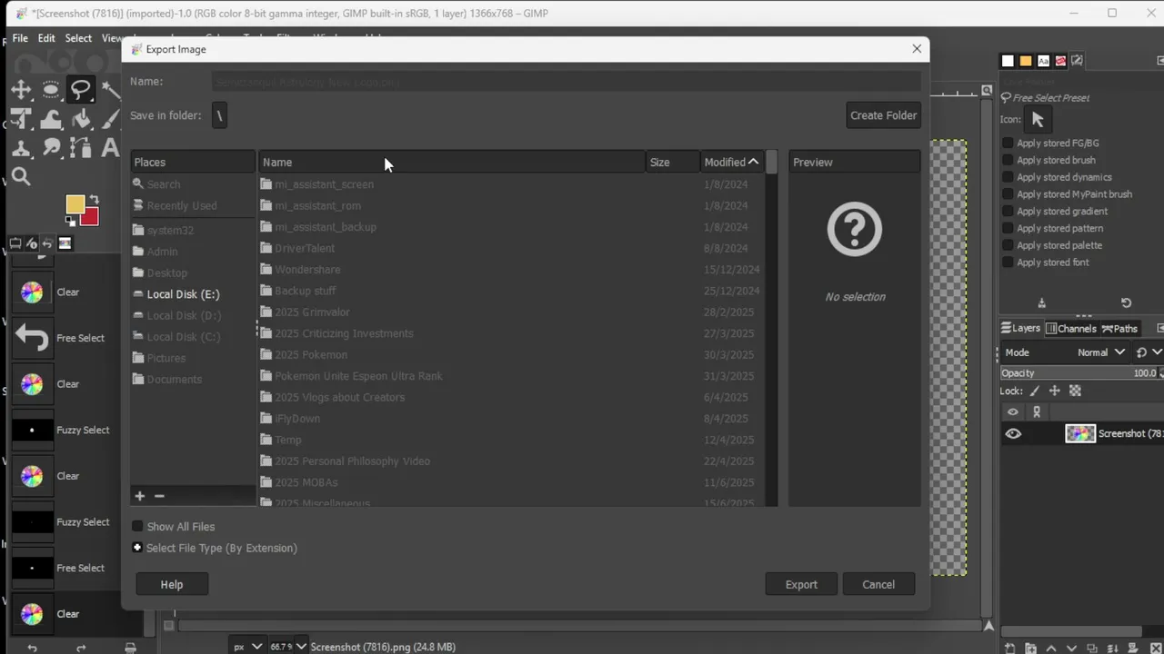Click the Help button in Export dialog

click(172, 585)
